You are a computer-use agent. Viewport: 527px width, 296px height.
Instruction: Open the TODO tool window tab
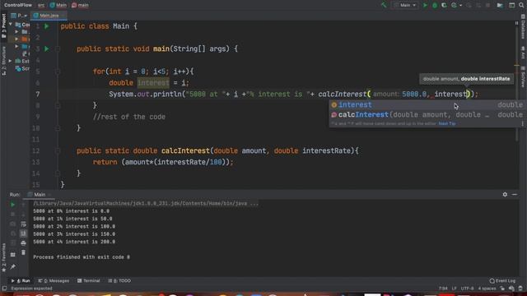coord(120,280)
